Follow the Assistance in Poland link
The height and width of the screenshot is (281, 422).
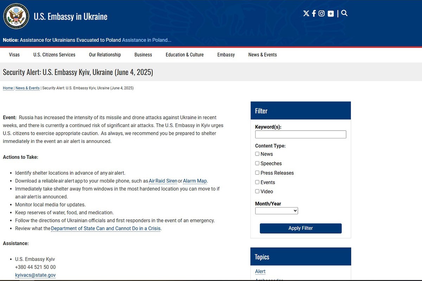pos(147,40)
